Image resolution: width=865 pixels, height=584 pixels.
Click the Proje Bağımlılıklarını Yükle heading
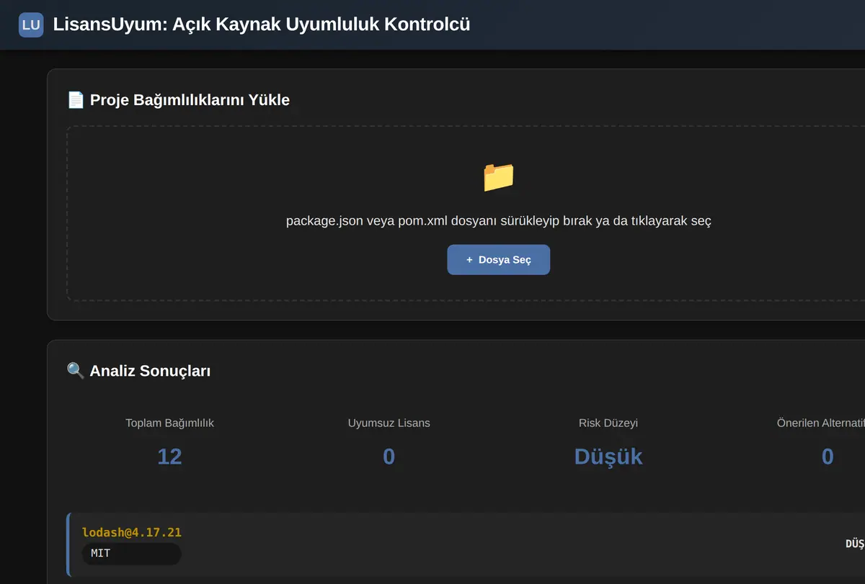pos(190,99)
